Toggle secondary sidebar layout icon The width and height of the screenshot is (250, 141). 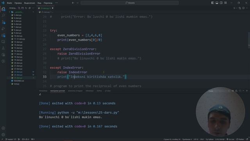point(221,3)
